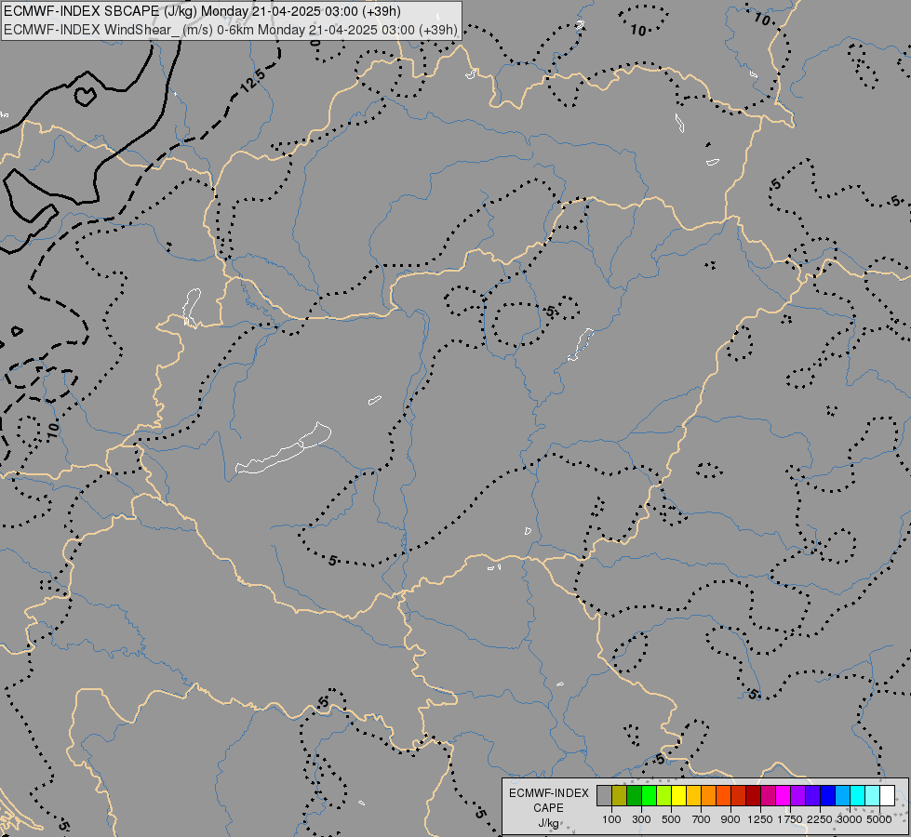Click the gold swatch left of the 700 tick
The image size is (911, 837).
[x=693, y=795]
